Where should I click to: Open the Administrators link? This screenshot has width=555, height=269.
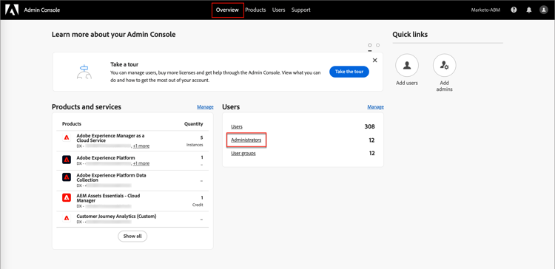pos(246,140)
